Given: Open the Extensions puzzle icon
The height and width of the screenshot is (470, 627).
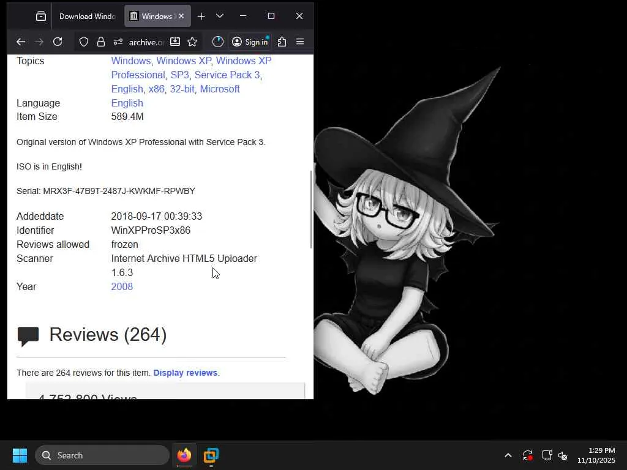Looking at the screenshot, I should 282,42.
